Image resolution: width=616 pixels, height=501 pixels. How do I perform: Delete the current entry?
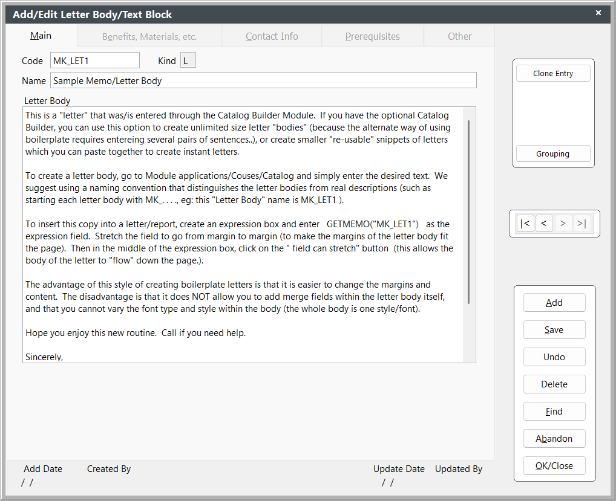click(x=554, y=384)
